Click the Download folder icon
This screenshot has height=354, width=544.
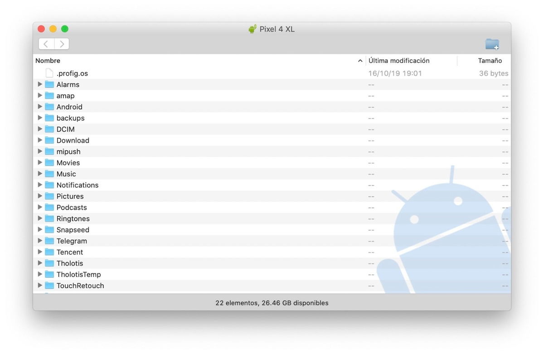click(49, 140)
